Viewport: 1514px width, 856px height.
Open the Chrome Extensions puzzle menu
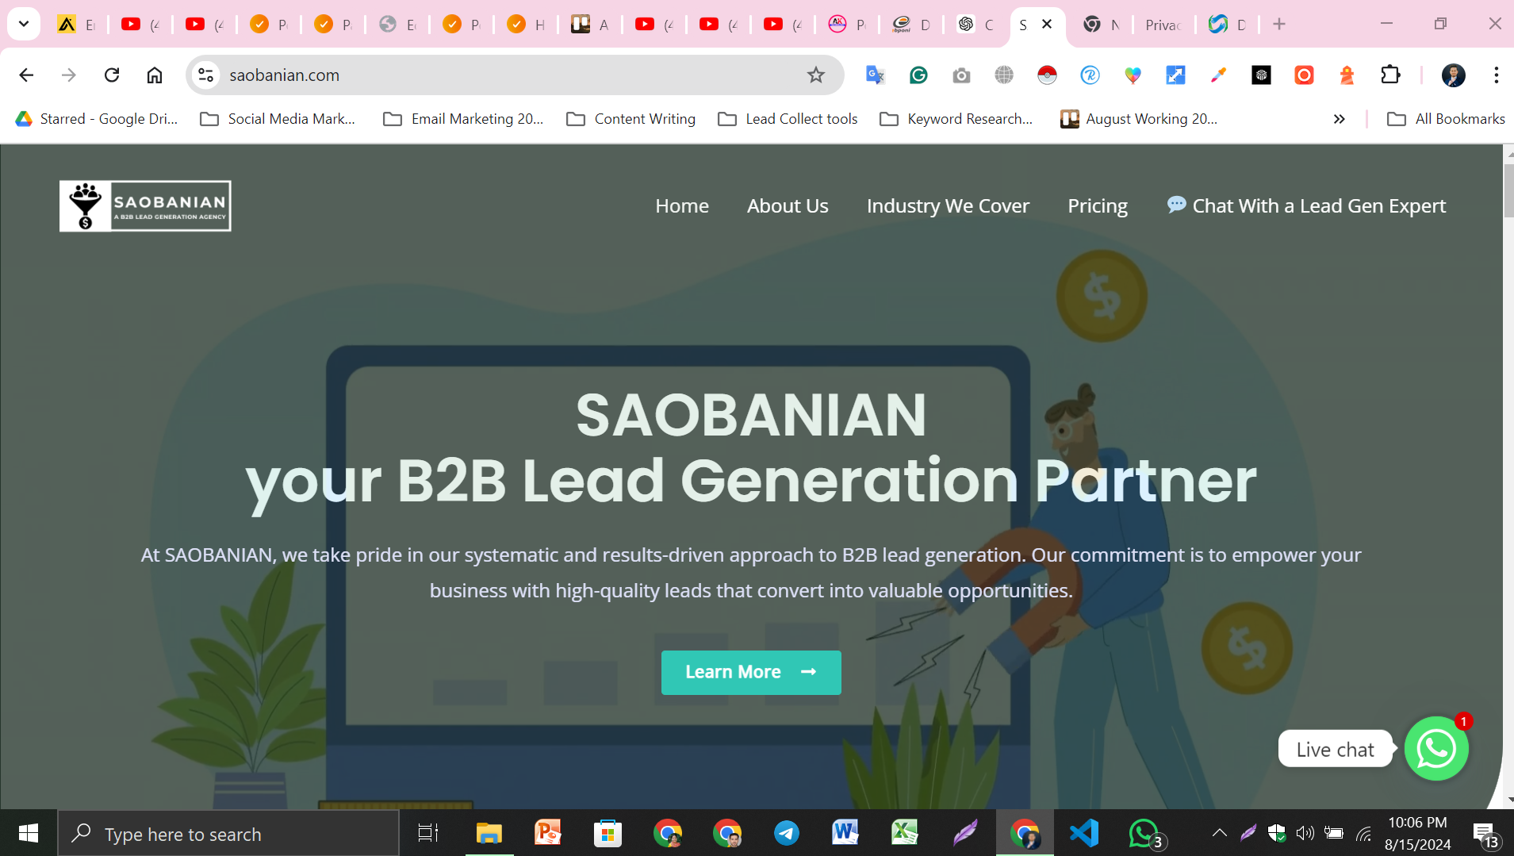pyautogui.click(x=1390, y=75)
